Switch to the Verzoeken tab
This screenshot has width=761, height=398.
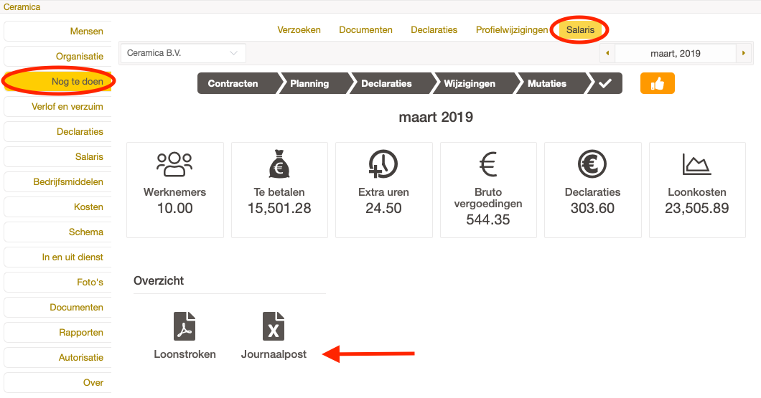(x=299, y=30)
